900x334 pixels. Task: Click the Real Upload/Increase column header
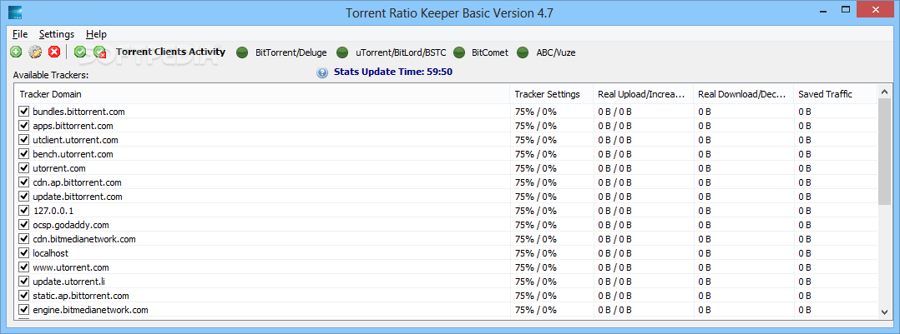(x=644, y=94)
